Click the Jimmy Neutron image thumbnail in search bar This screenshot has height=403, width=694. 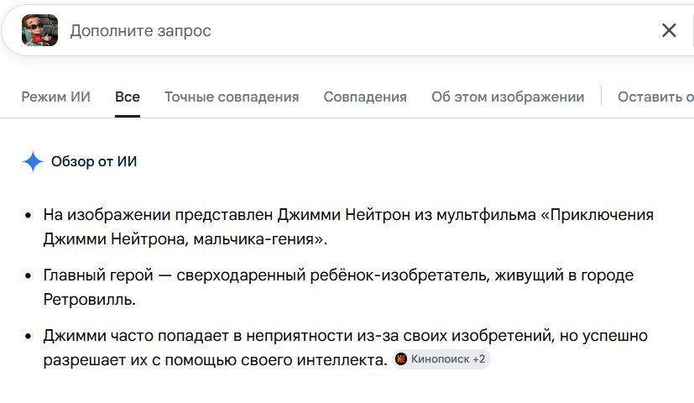(x=39, y=30)
